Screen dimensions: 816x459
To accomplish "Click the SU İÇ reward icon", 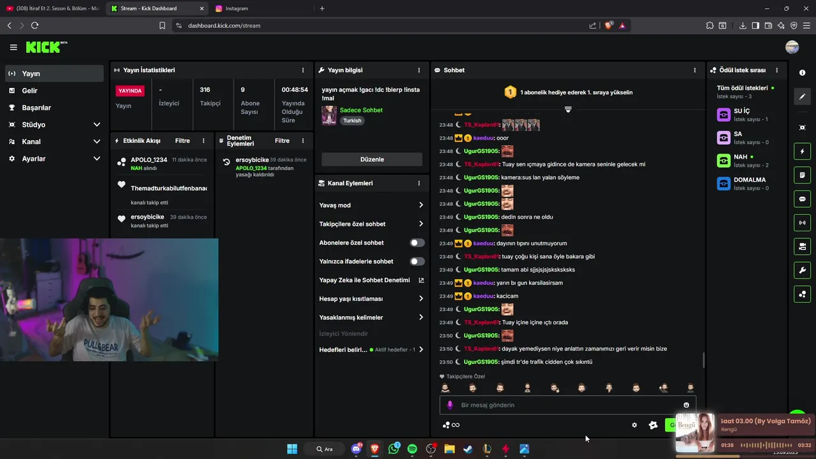I will pyautogui.click(x=724, y=115).
